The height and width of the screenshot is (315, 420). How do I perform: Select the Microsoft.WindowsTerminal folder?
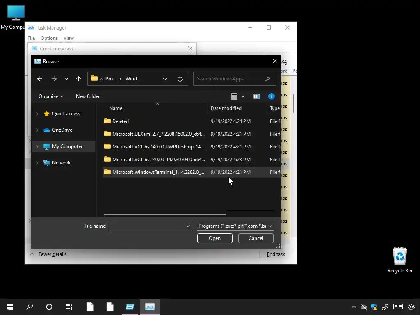(158, 172)
